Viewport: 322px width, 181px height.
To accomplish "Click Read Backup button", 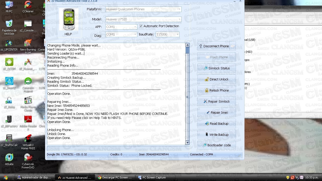I will [x=217, y=124].
